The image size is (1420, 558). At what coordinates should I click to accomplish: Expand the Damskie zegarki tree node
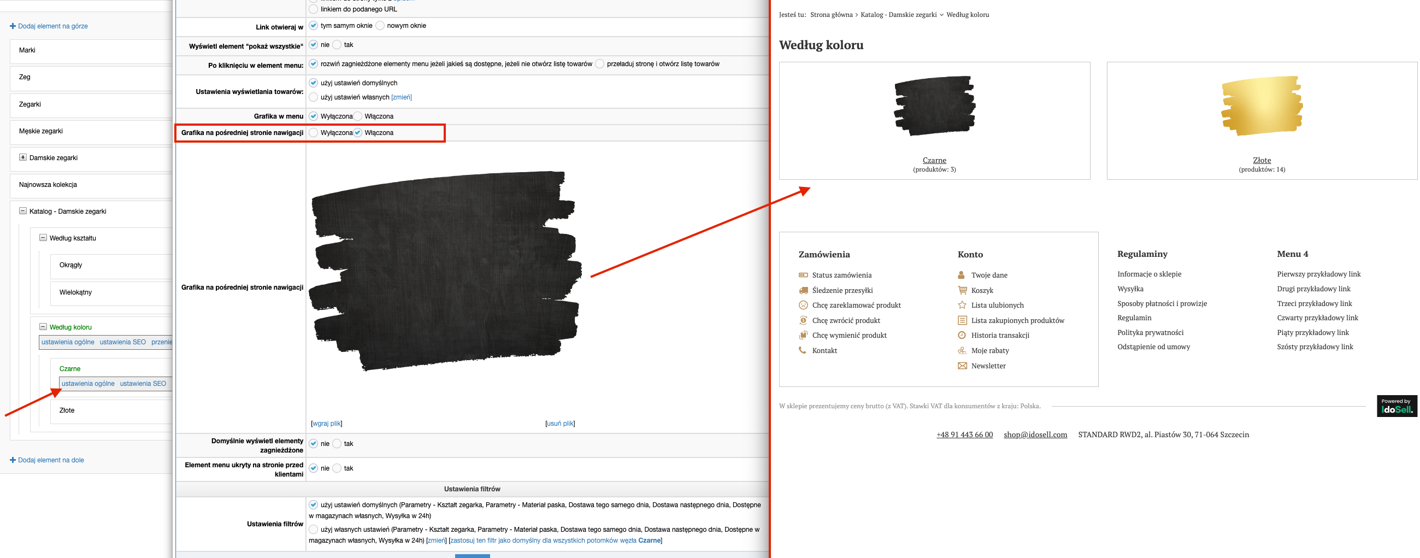(x=22, y=157)
